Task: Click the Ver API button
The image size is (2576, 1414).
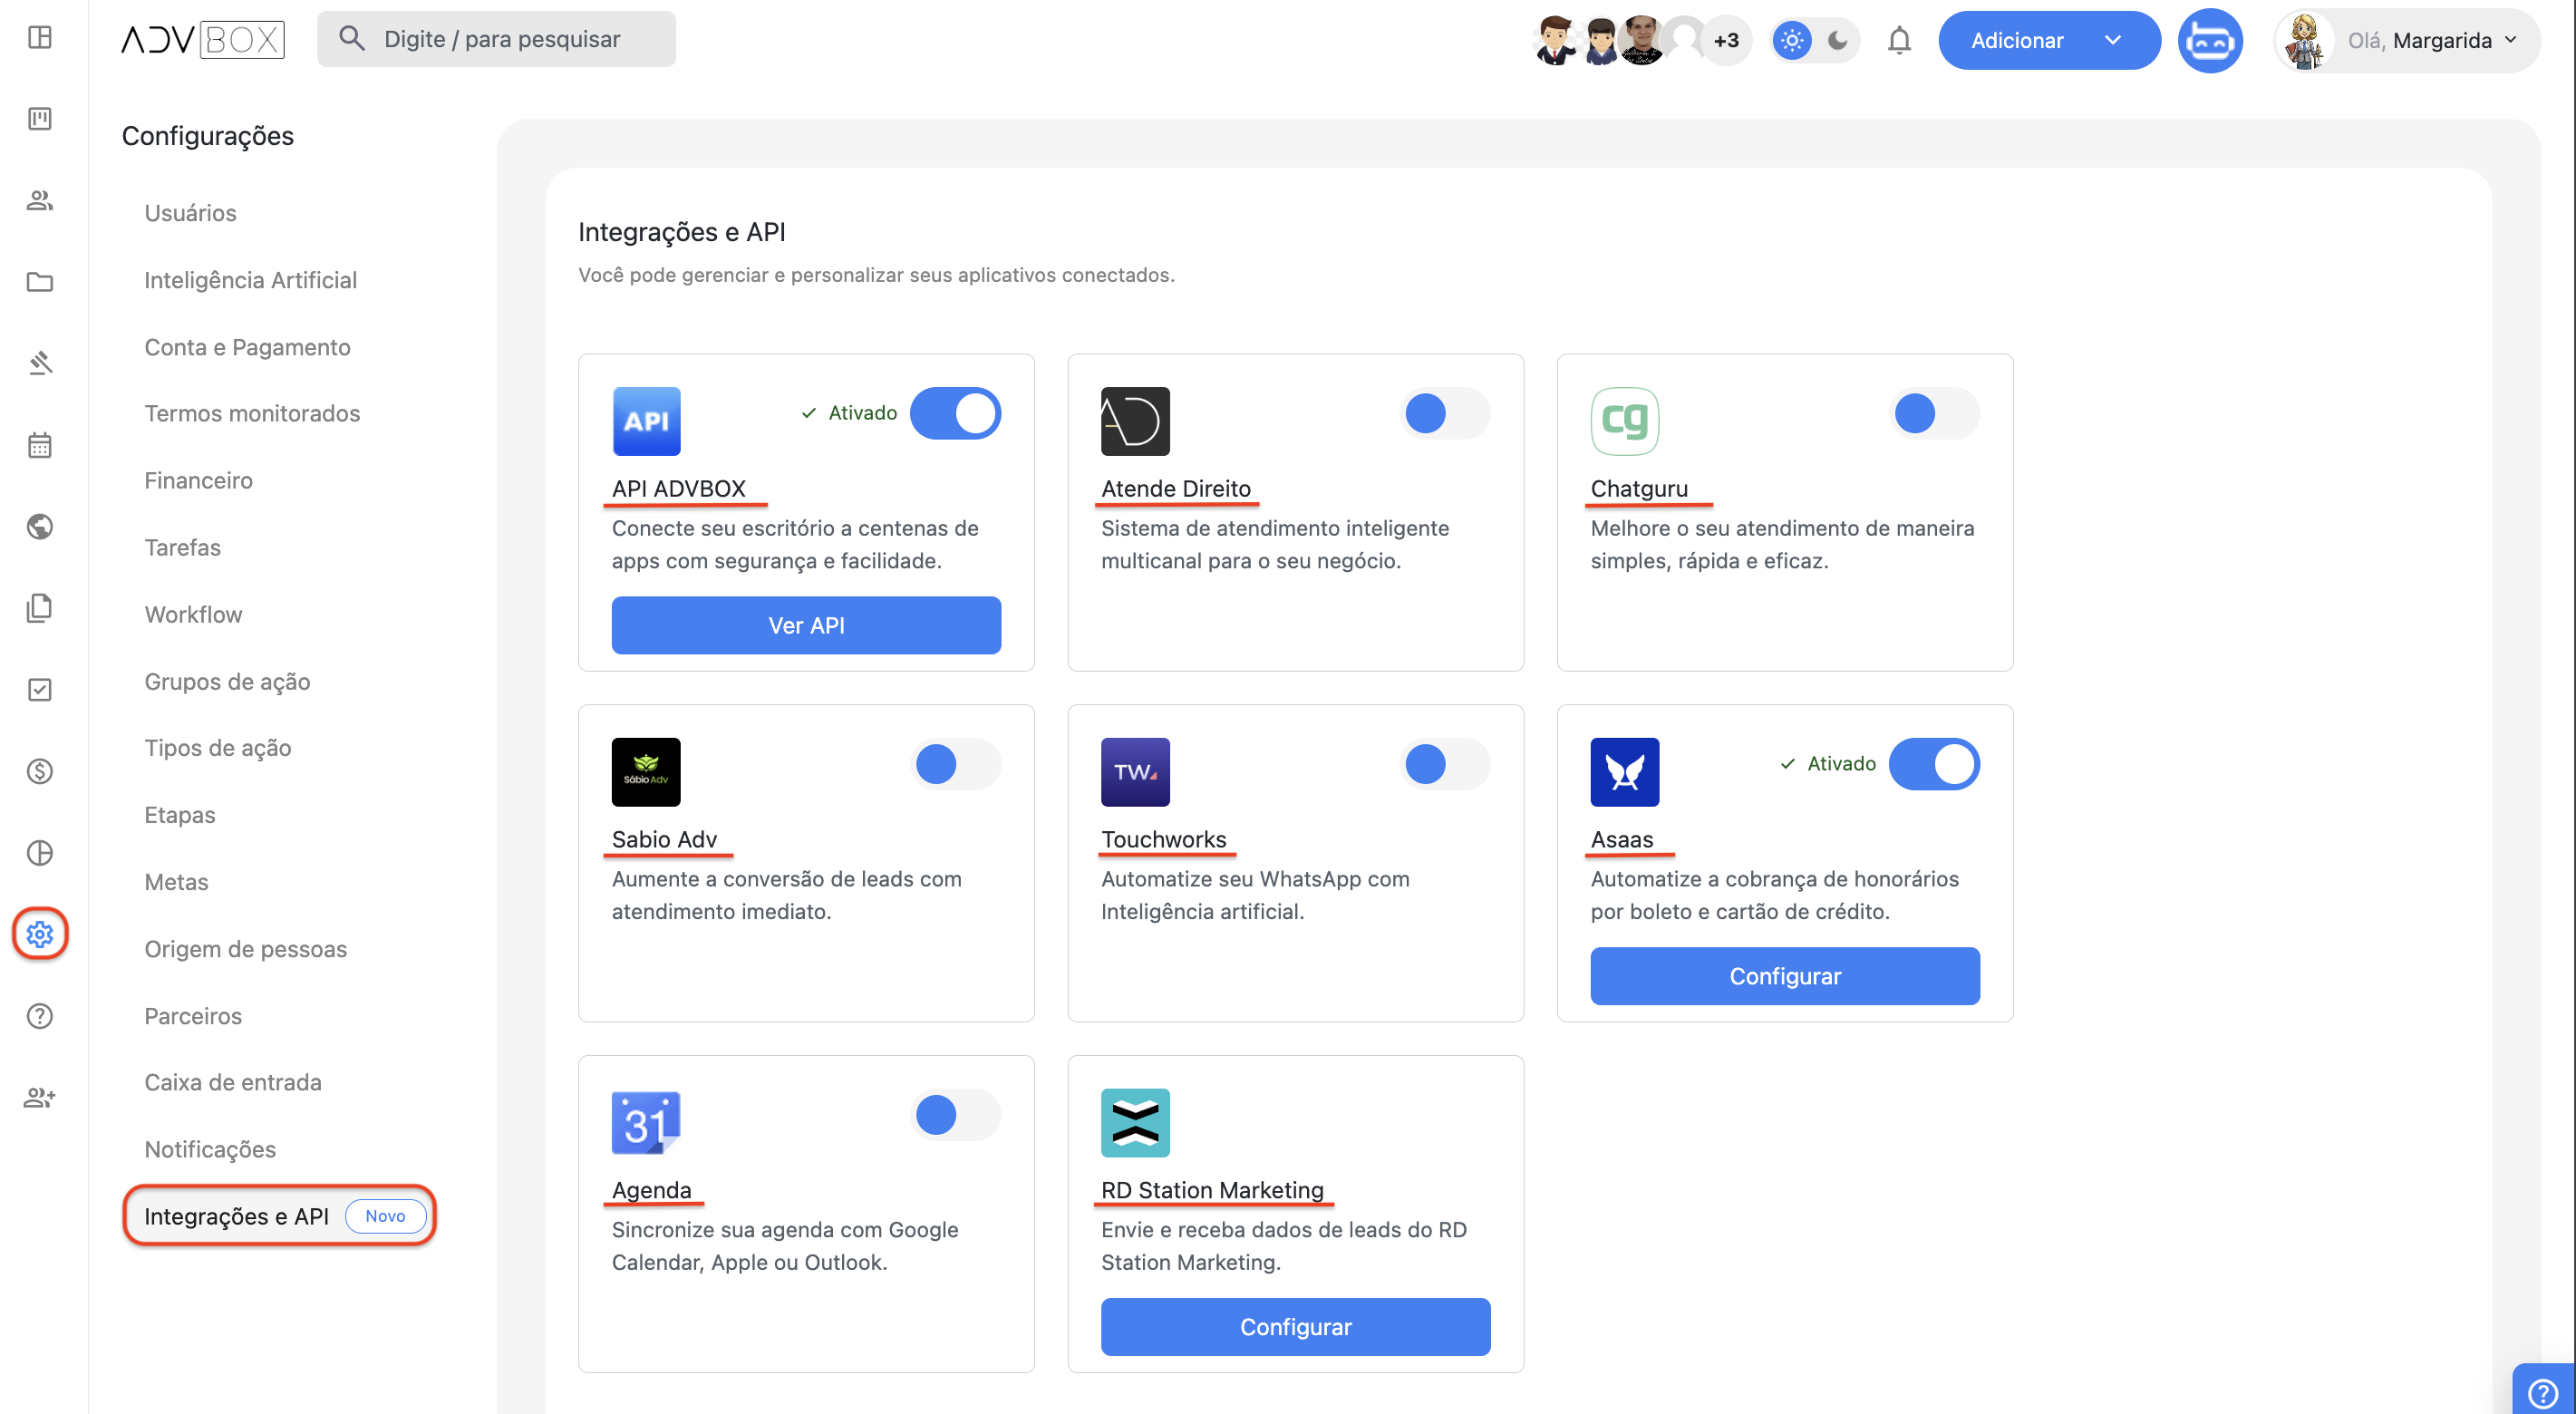Action: coord(806,625)
